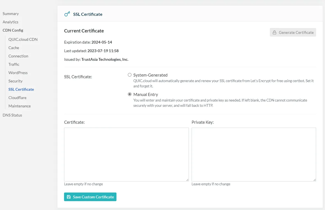
Task: Click inside the Certificate text area
Action: coord(126,154)
